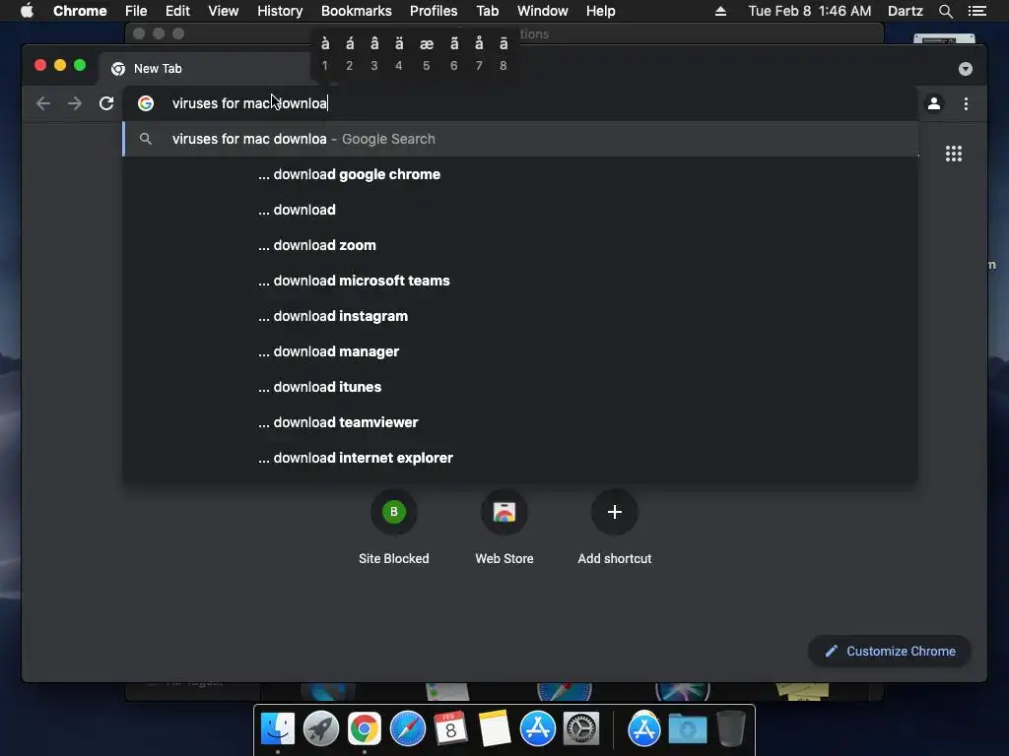Open the History menu
The width and height of the screenshot is (1009, 756).
point(280,11)
